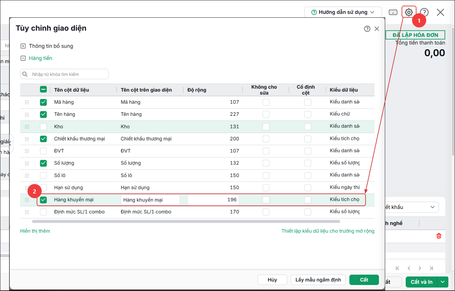
Task: Open help icon beside the gear
Action: click(x=424, y=12)
